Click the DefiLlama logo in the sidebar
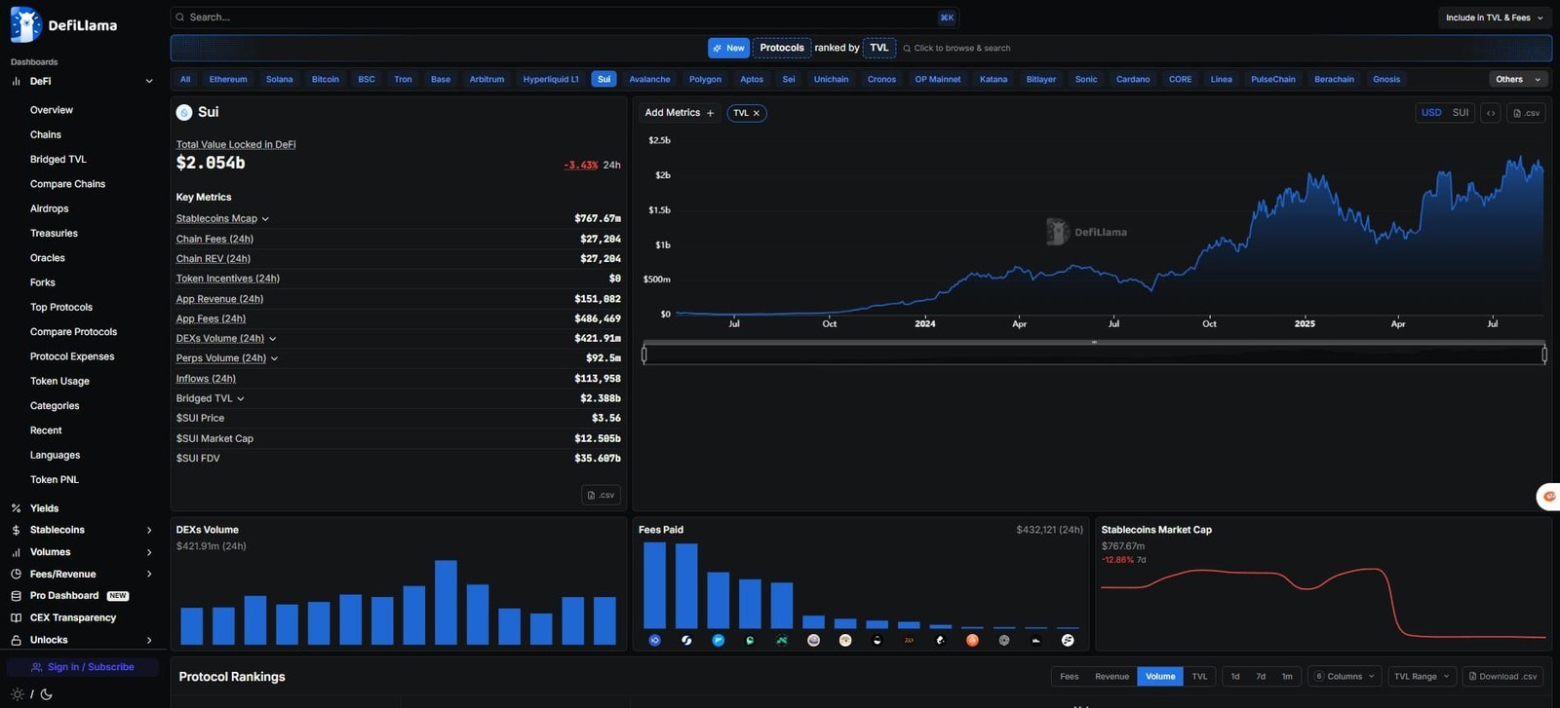 click(63, 24)
